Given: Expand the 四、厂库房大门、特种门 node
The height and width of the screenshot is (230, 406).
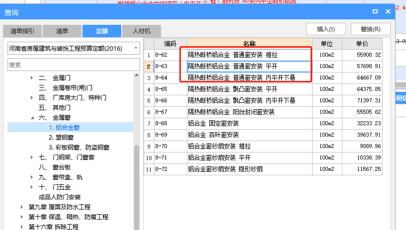Looking at the screenshot, I should pos(32,97).
